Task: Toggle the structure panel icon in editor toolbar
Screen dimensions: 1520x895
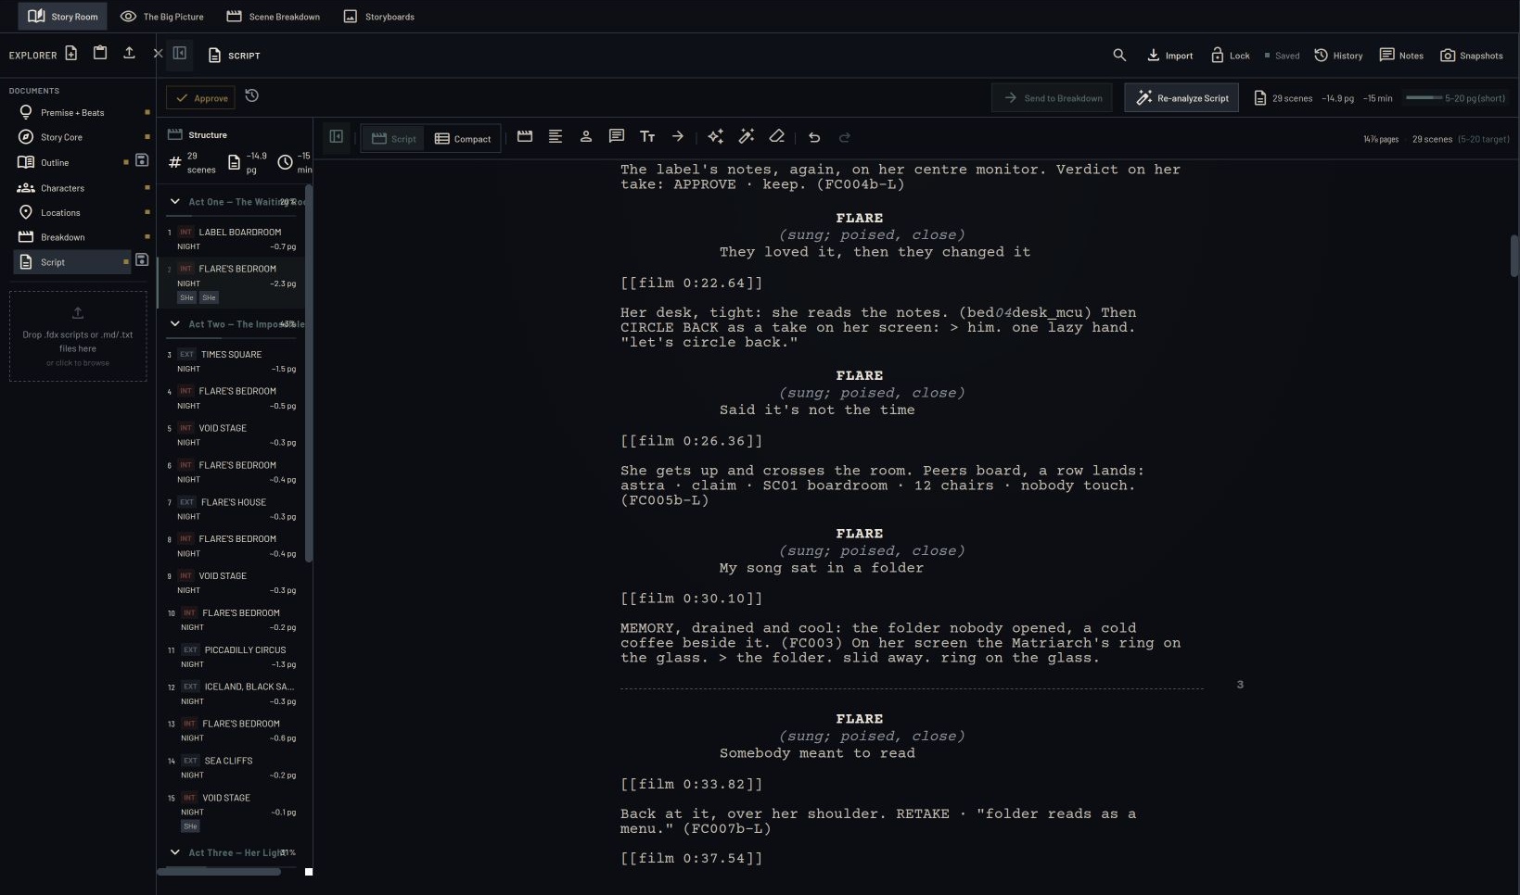Action: pyautogui.click(x=337, y=137)
